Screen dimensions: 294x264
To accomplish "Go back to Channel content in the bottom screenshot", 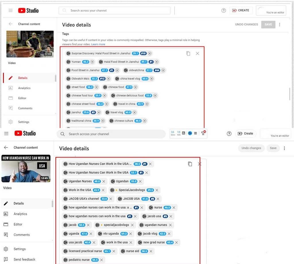I will [6, 147].
